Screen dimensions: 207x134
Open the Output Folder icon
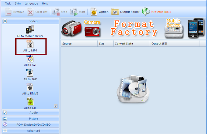(x=115, y=12)
